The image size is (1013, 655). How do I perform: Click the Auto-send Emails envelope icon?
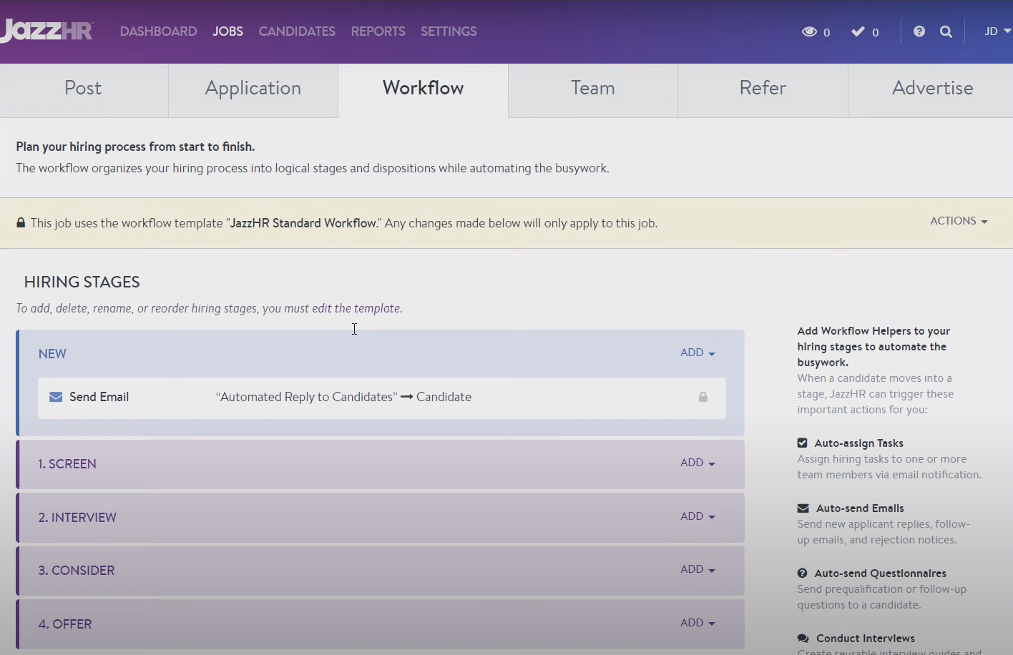point(803,508)
